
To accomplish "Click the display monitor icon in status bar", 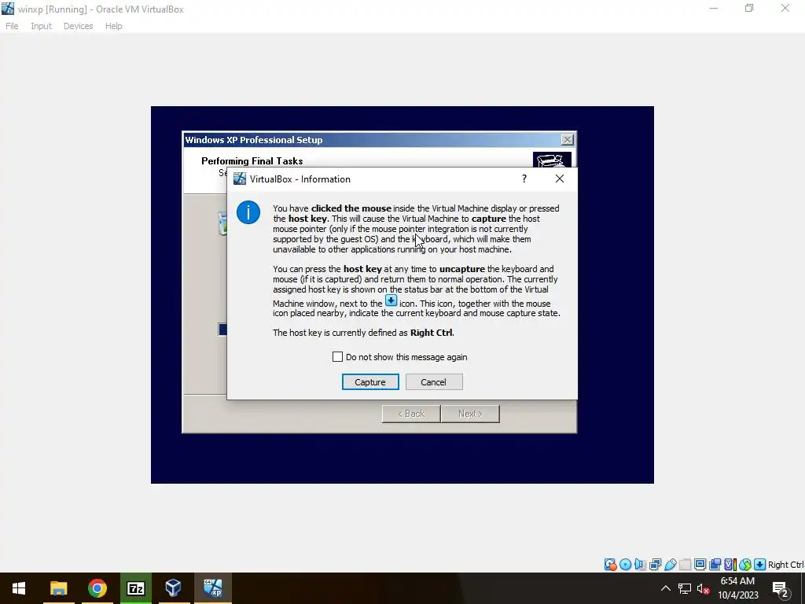I will point(700,565).
